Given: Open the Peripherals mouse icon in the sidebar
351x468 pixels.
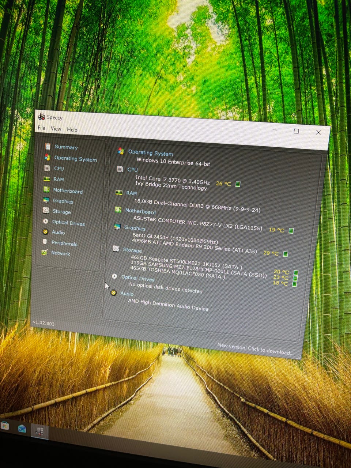Looking at the screenshot, I should click(45, 242).
